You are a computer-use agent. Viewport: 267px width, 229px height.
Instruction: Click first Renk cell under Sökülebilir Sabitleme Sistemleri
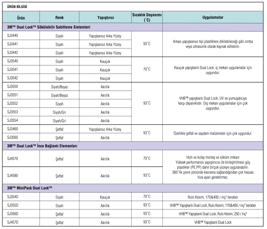pyautogui.click(x=59, y=36)
